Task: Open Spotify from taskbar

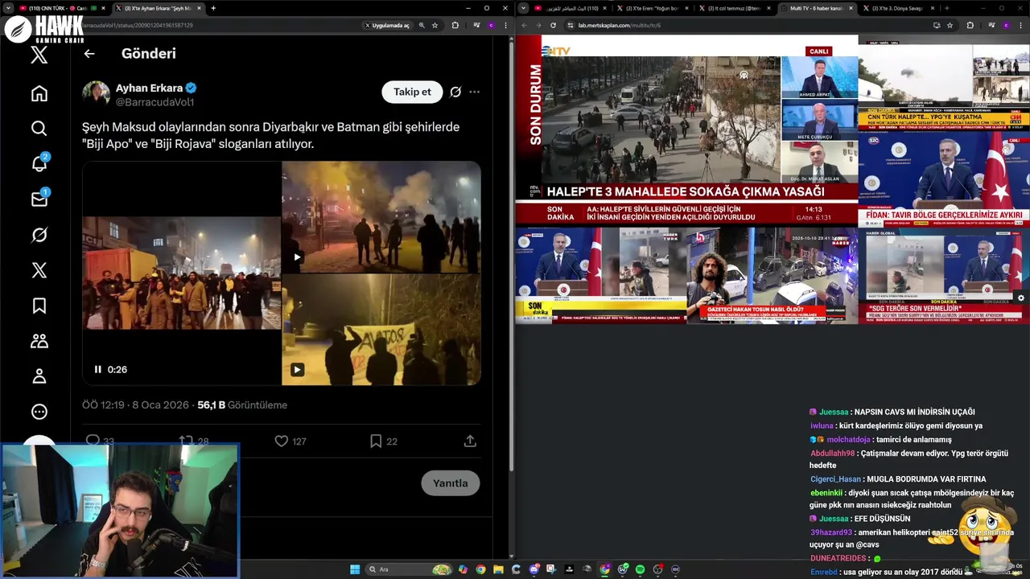Action: [x=640, y=569]
